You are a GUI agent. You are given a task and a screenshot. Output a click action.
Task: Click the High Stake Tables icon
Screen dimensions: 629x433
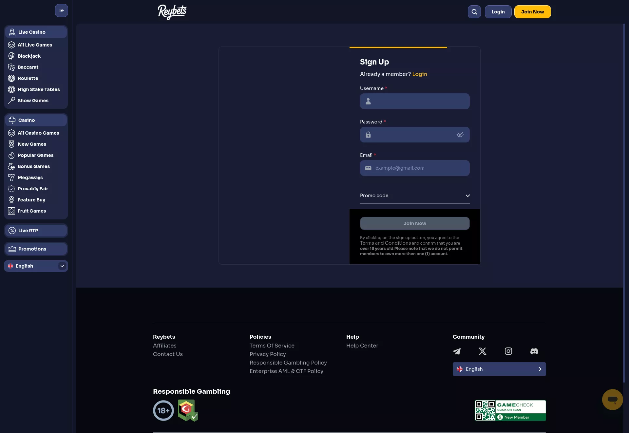(11, 89)
